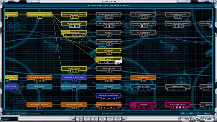Click the icon under Traditional Research
The width and height of the screenshot is (217, 122).
(x=74, y=80)
